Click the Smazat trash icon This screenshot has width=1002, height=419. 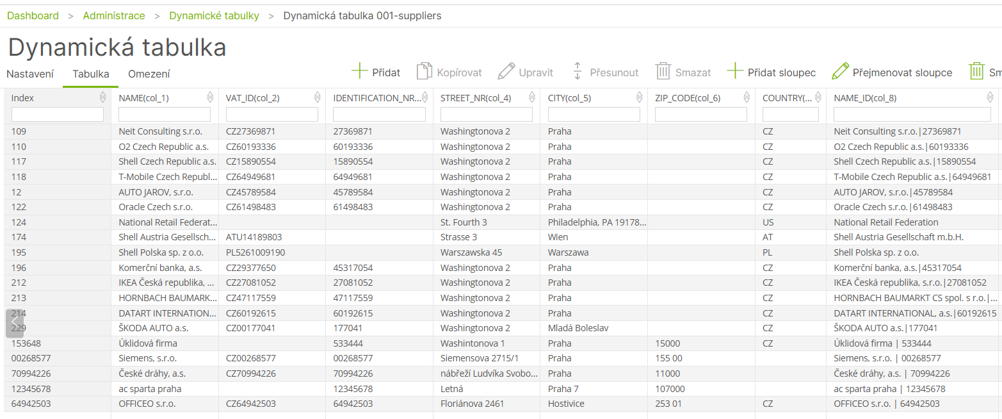(663, 71)
